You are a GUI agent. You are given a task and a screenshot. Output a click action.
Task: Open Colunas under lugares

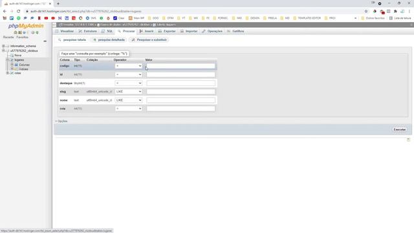point(24,65)
